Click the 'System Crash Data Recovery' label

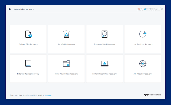(x=104, y=74)
